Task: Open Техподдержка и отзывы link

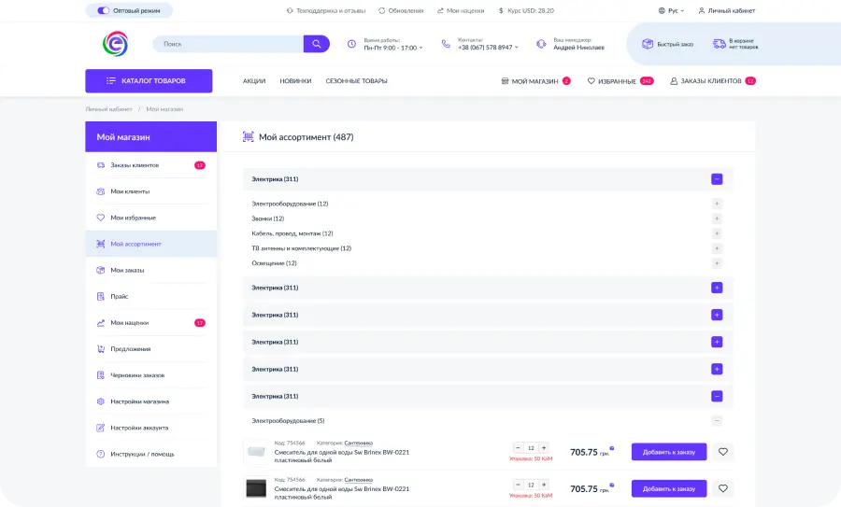Action: click(x=326, y=10)
